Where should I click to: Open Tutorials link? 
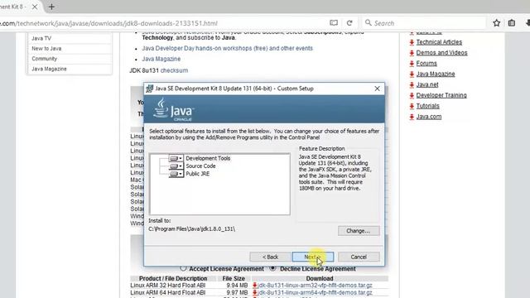click(427, 106)
